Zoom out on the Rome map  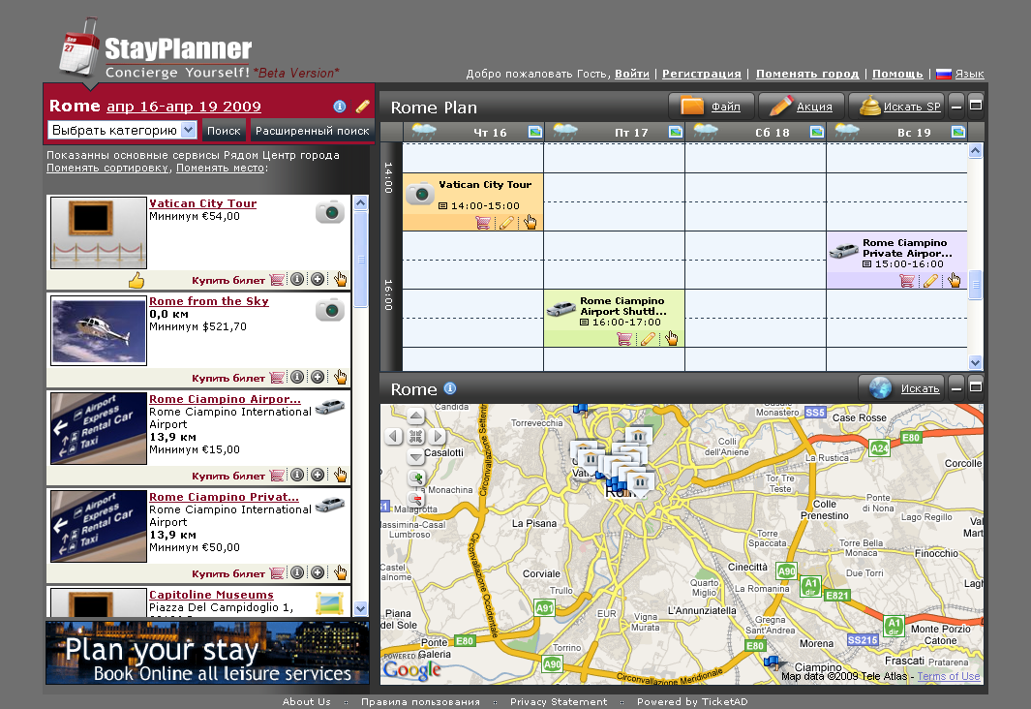pyautogui.click(x=416, y=499)
